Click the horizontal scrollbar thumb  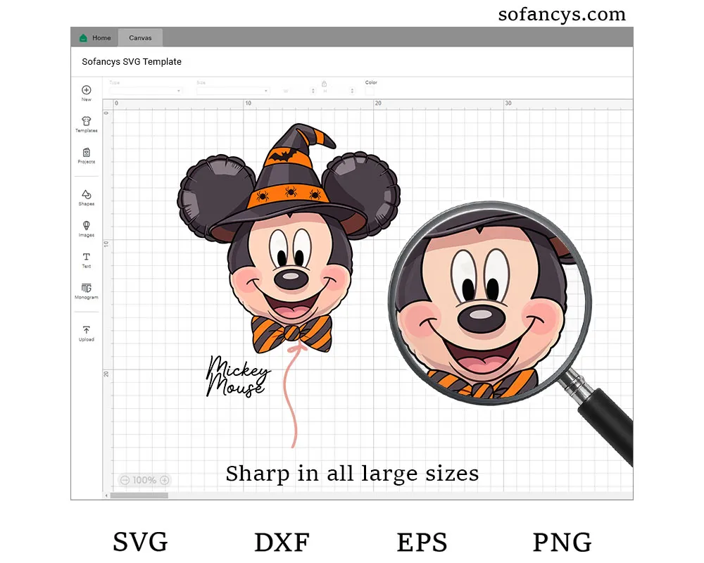point(139,495)
